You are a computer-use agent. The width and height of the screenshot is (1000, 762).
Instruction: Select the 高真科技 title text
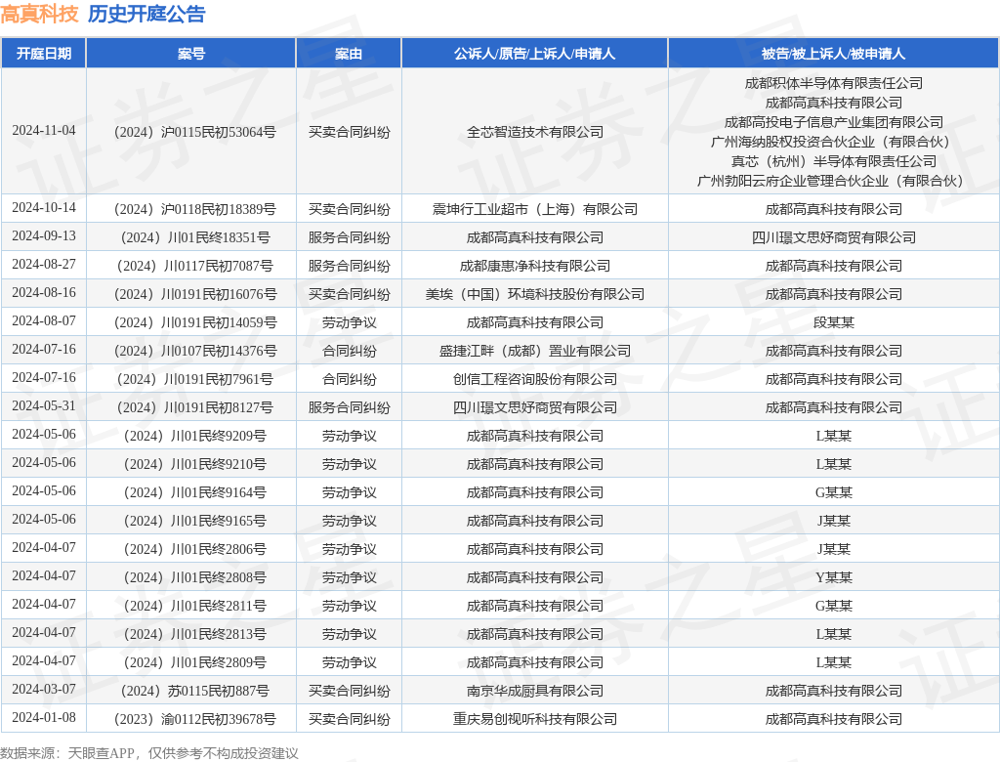39,14
